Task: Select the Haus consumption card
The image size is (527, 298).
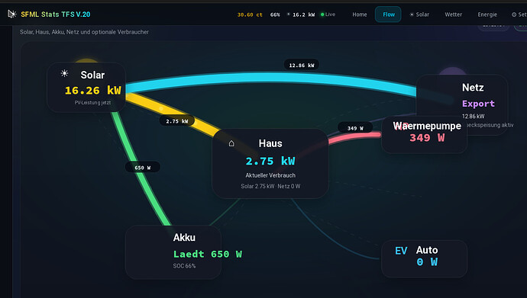Action: [x=270, y=163]
